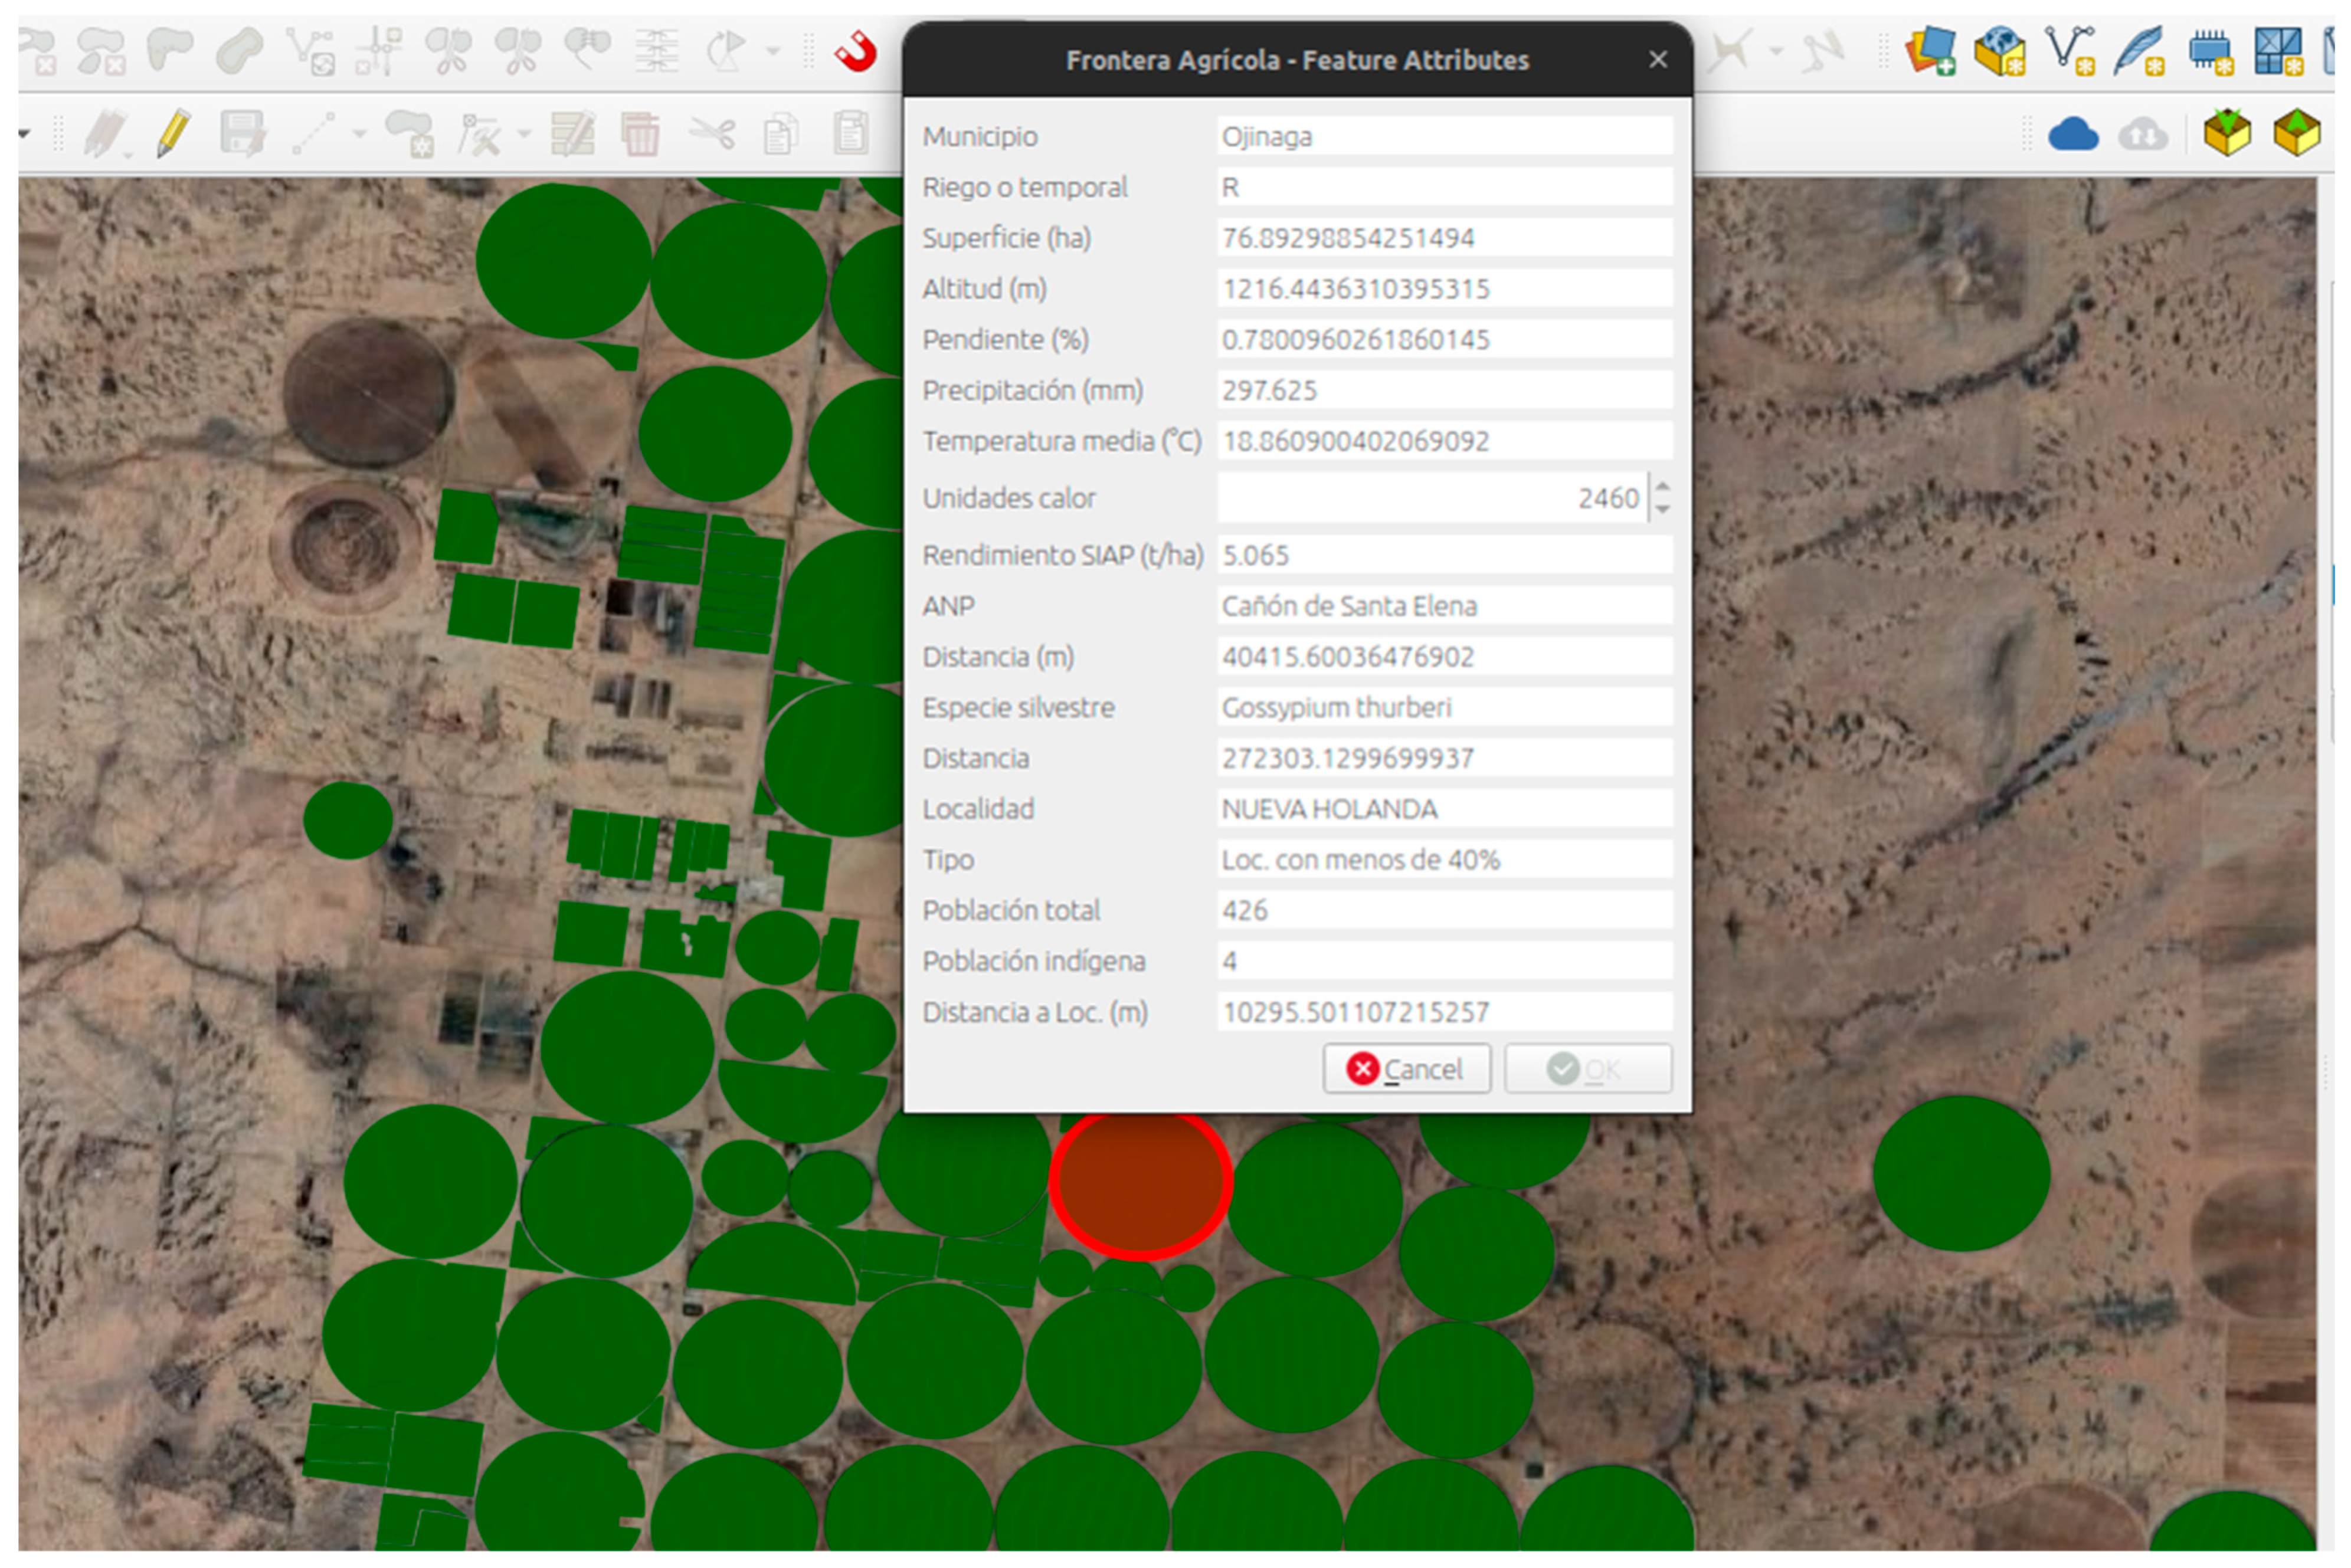The height and width of the screenshot is (1568, 2351).
Task: Open the Data Source Manager icon
Action: point(1931,50)
